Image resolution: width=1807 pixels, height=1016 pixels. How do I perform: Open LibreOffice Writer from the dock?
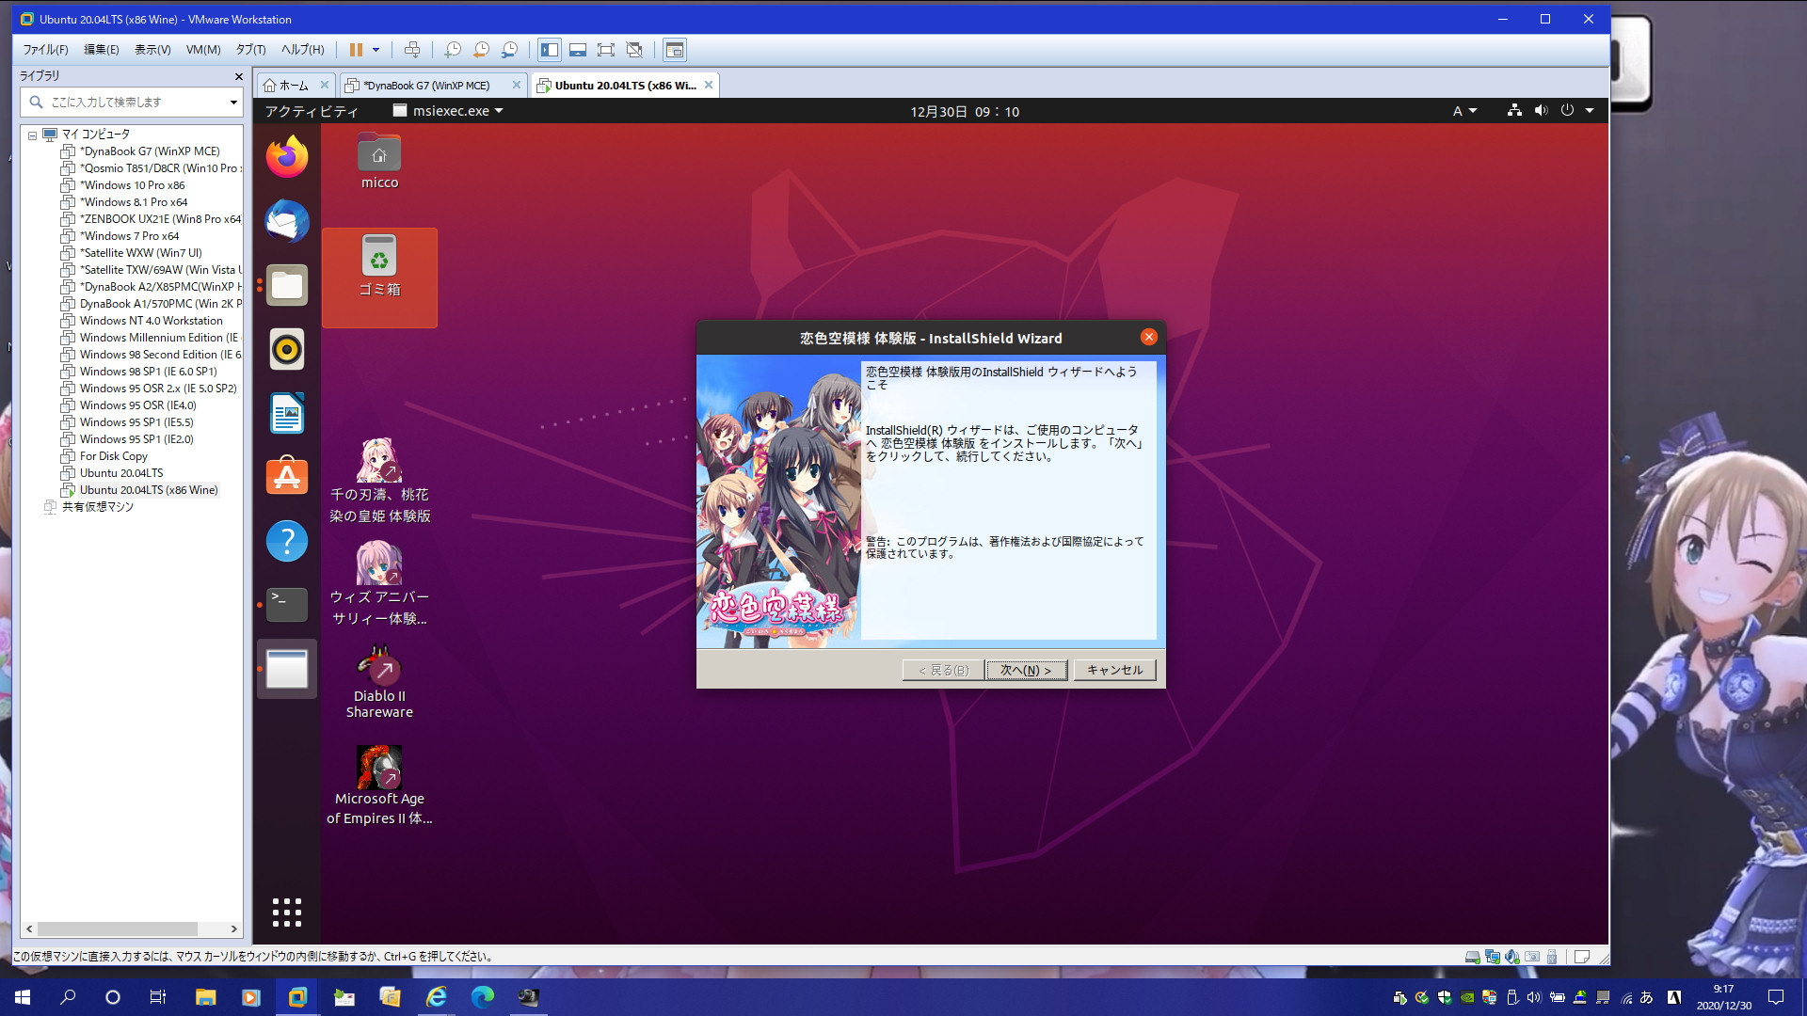[x=287, y=413]
